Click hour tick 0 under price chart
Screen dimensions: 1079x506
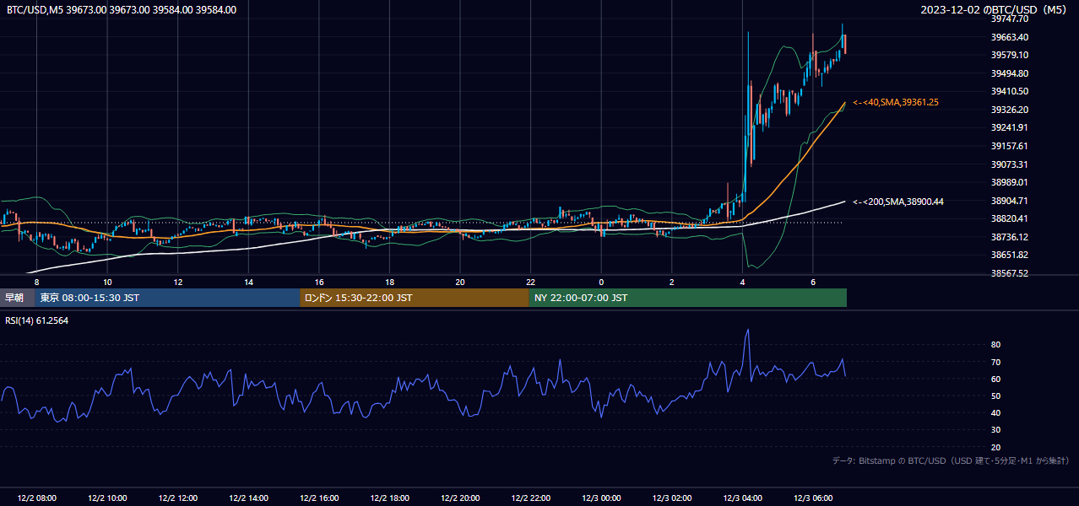pyautogui.click(x=601, y=282)
